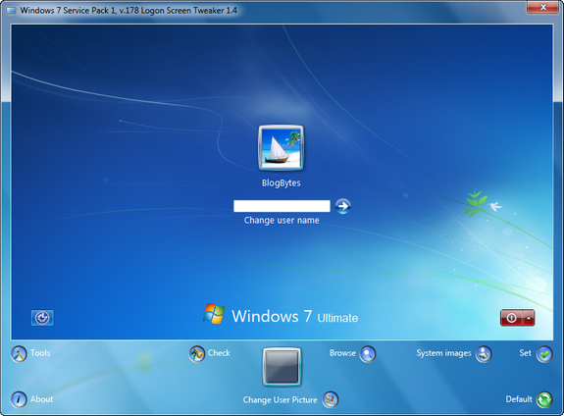This screenshot has height=416, width=564.
Task: Click the red shutdown power button
Action: pyautogui.click(x=511, y=318)
